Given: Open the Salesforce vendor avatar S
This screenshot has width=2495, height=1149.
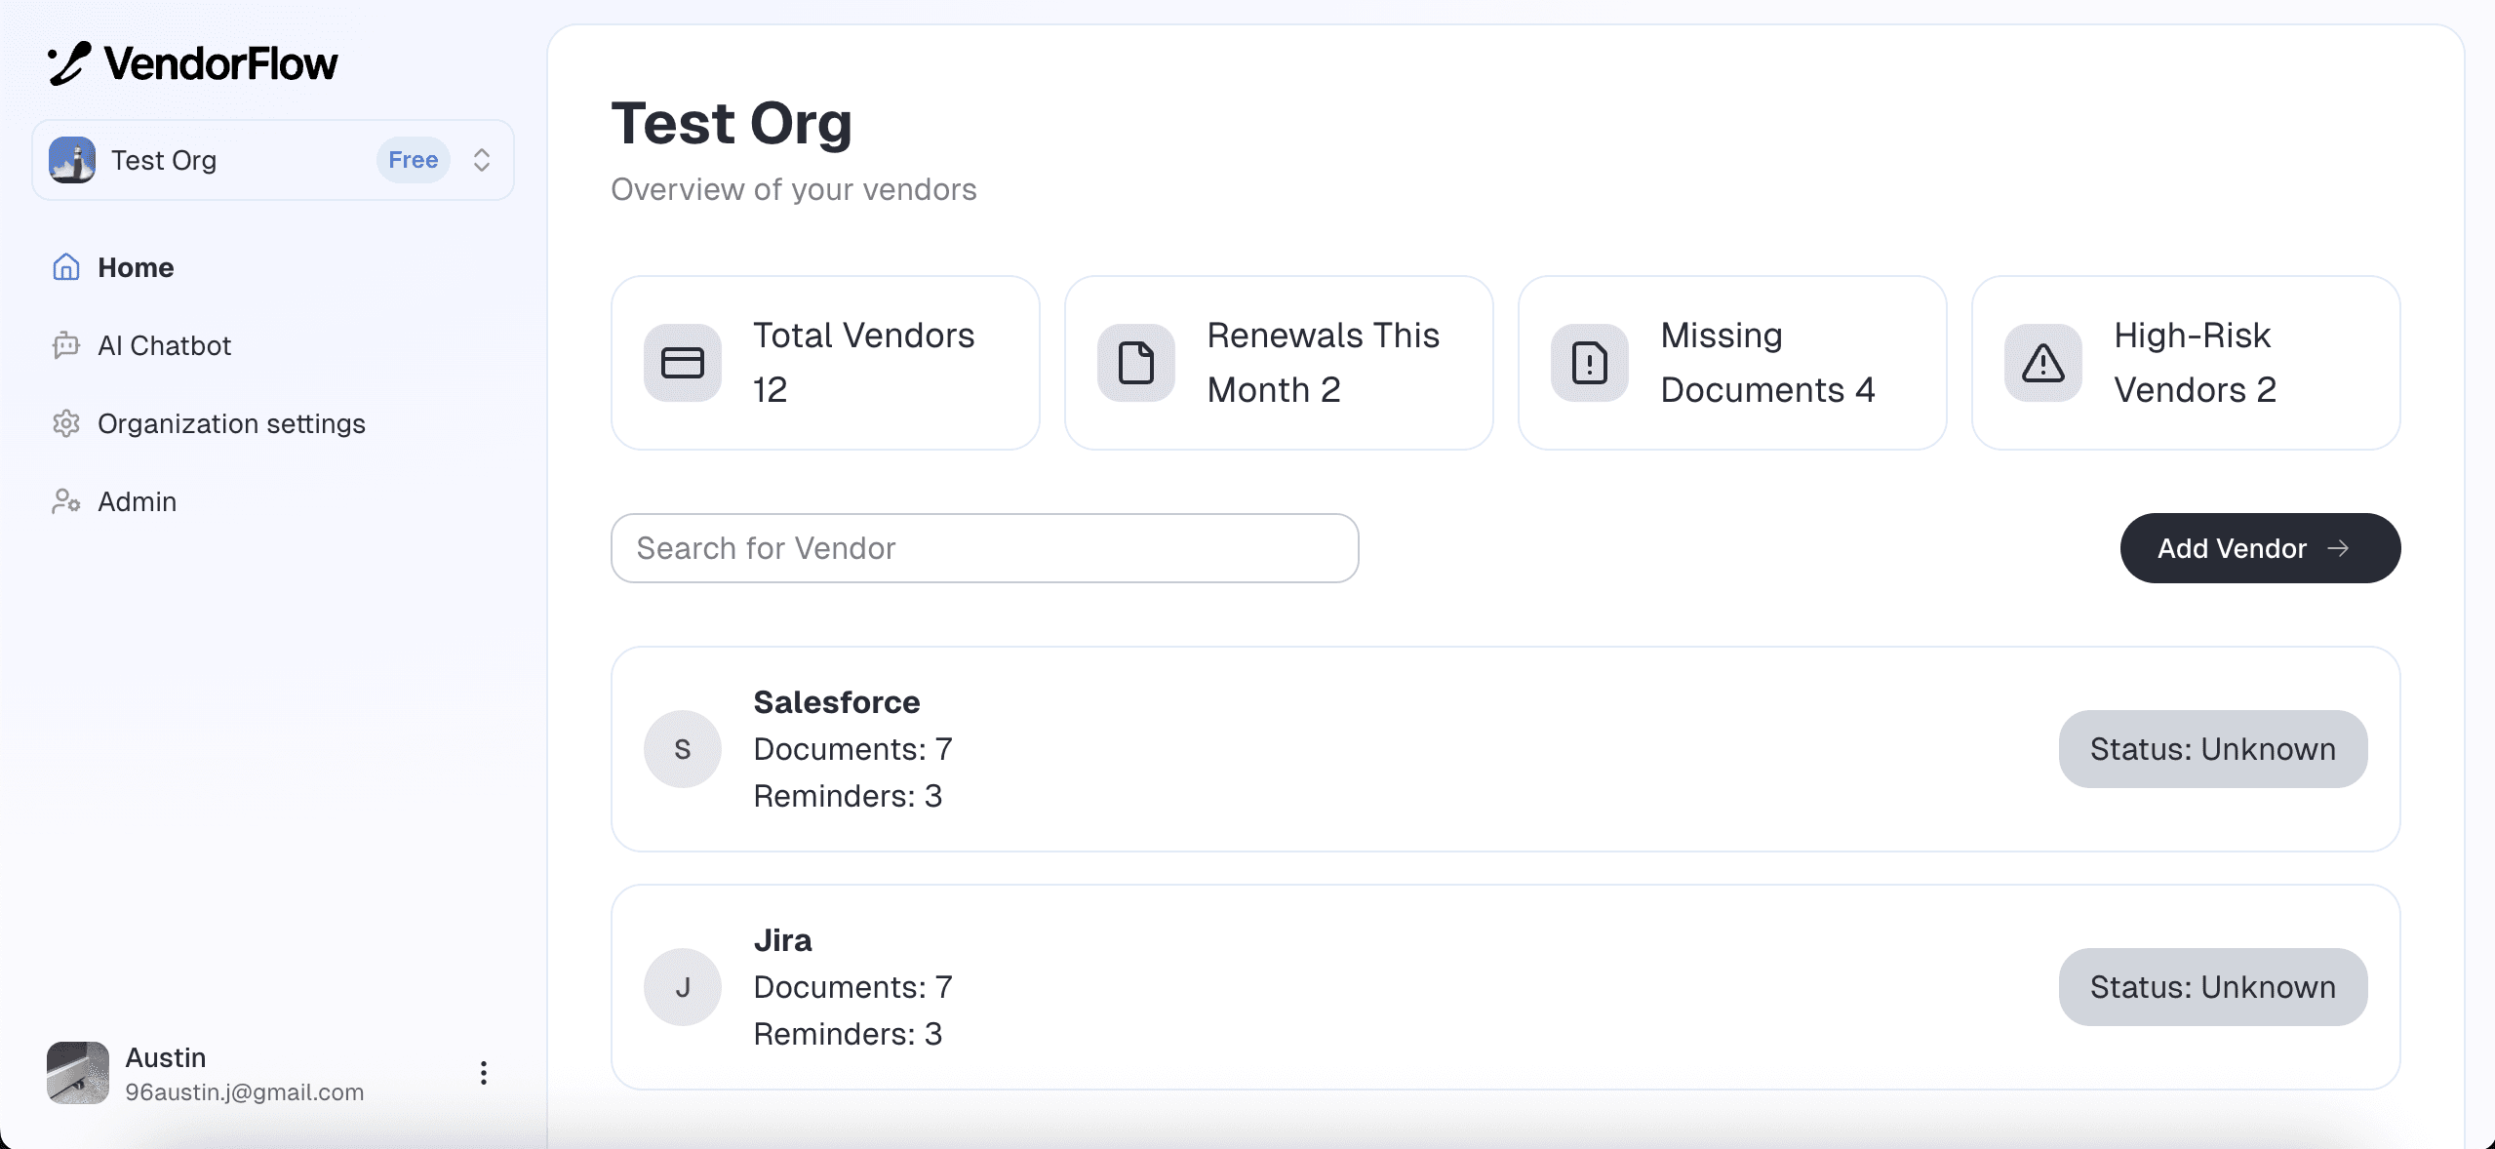Looking at the screenshot, I should point(683,749).
